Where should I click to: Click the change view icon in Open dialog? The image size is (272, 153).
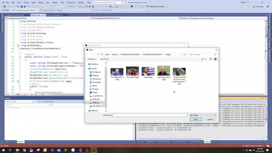click(202, 59)
